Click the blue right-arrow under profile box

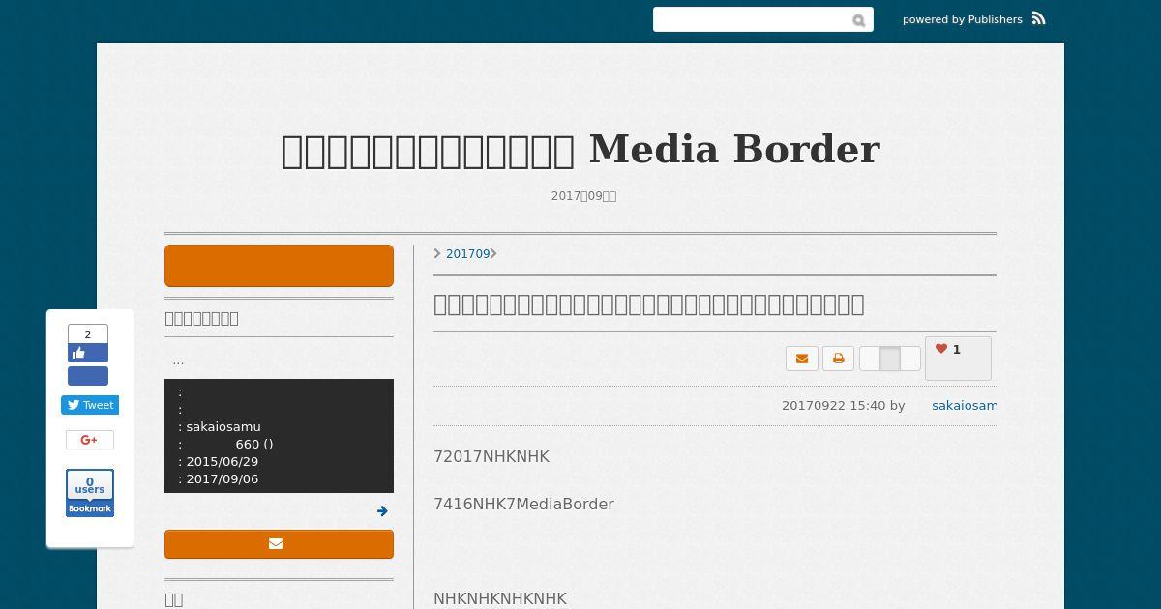[382, 511]
